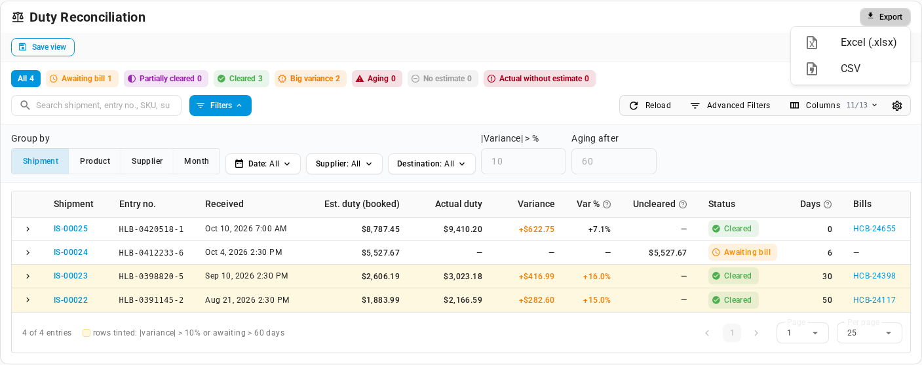
Task: Open bill link HCB-24117
Action: click(x=874, y=300)
